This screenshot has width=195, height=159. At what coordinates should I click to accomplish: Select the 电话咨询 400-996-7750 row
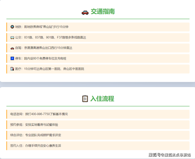pos(98,114)
